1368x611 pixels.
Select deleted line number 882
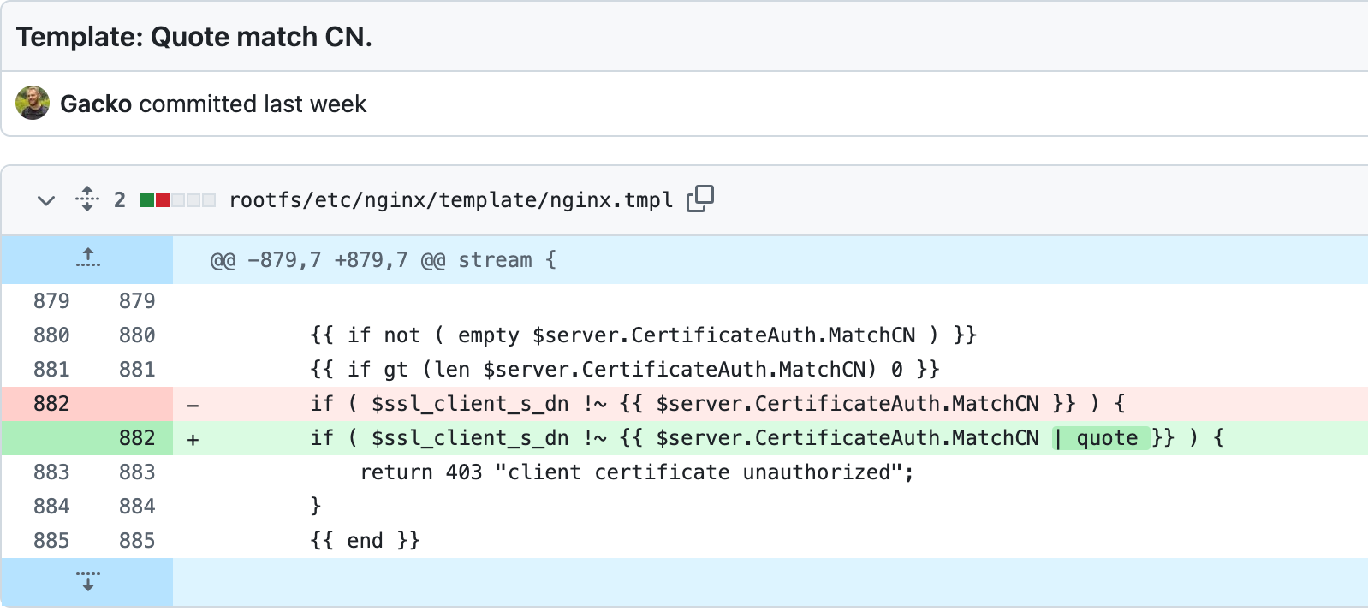point(51,404)
